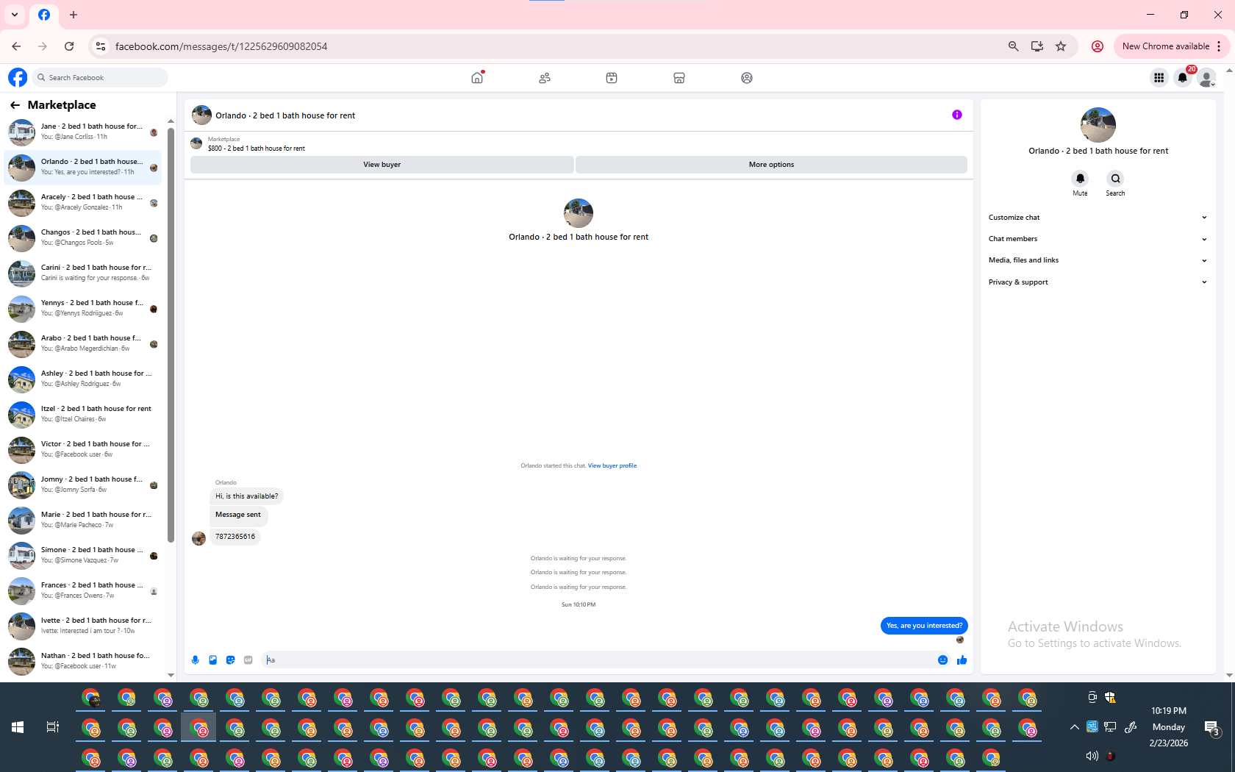Open browser tab search dropdown arrow

(15, 15)
